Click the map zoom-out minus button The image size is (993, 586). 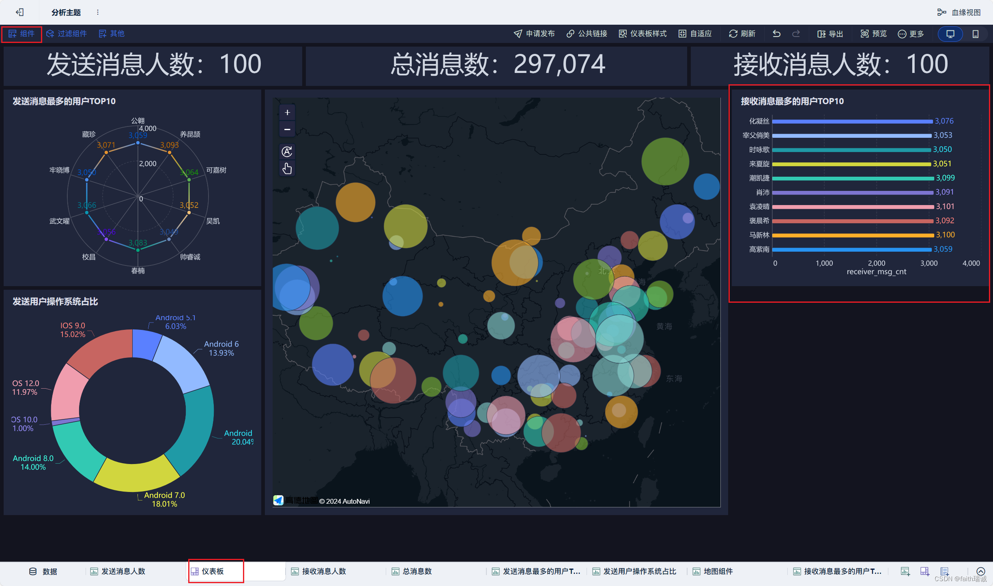[x=287, y=130]
